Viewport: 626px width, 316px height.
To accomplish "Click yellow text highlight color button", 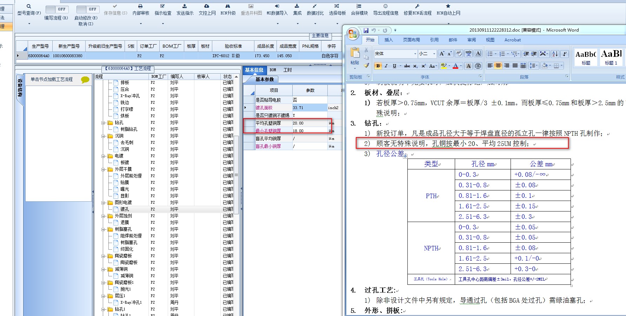I will [x=444, y=66].
